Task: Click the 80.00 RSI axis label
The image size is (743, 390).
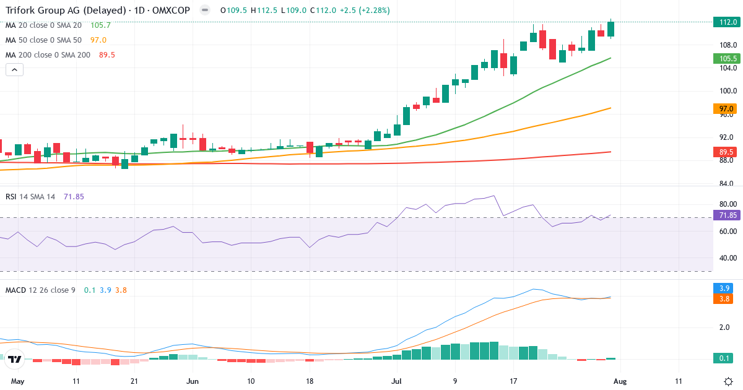Action: [x=728, y=204]
